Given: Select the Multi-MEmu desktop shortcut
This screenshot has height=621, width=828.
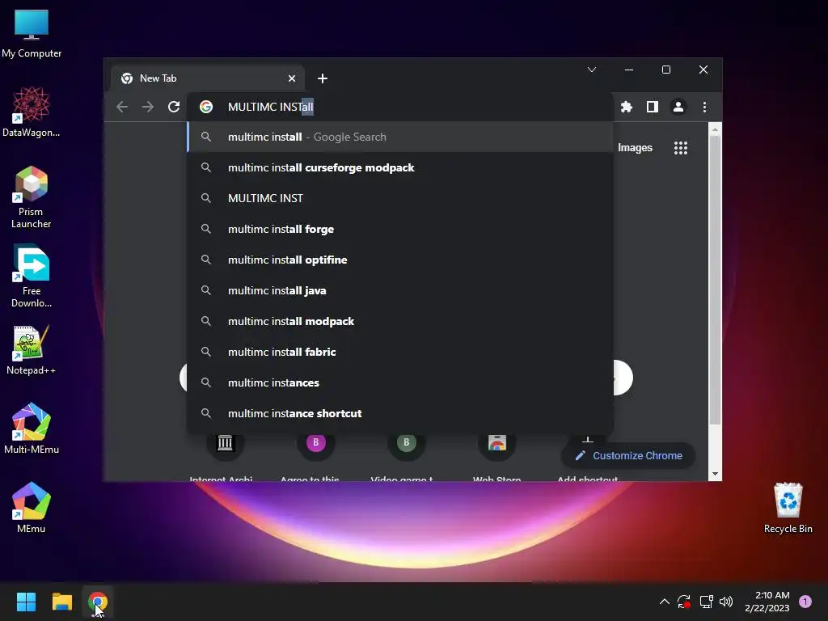Looking at the screenshot, I should tap(32, 429).
